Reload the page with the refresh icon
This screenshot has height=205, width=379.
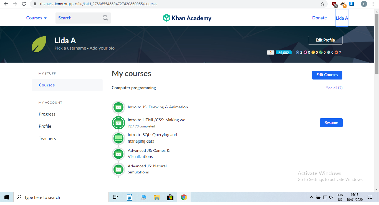tap(24, 4)
